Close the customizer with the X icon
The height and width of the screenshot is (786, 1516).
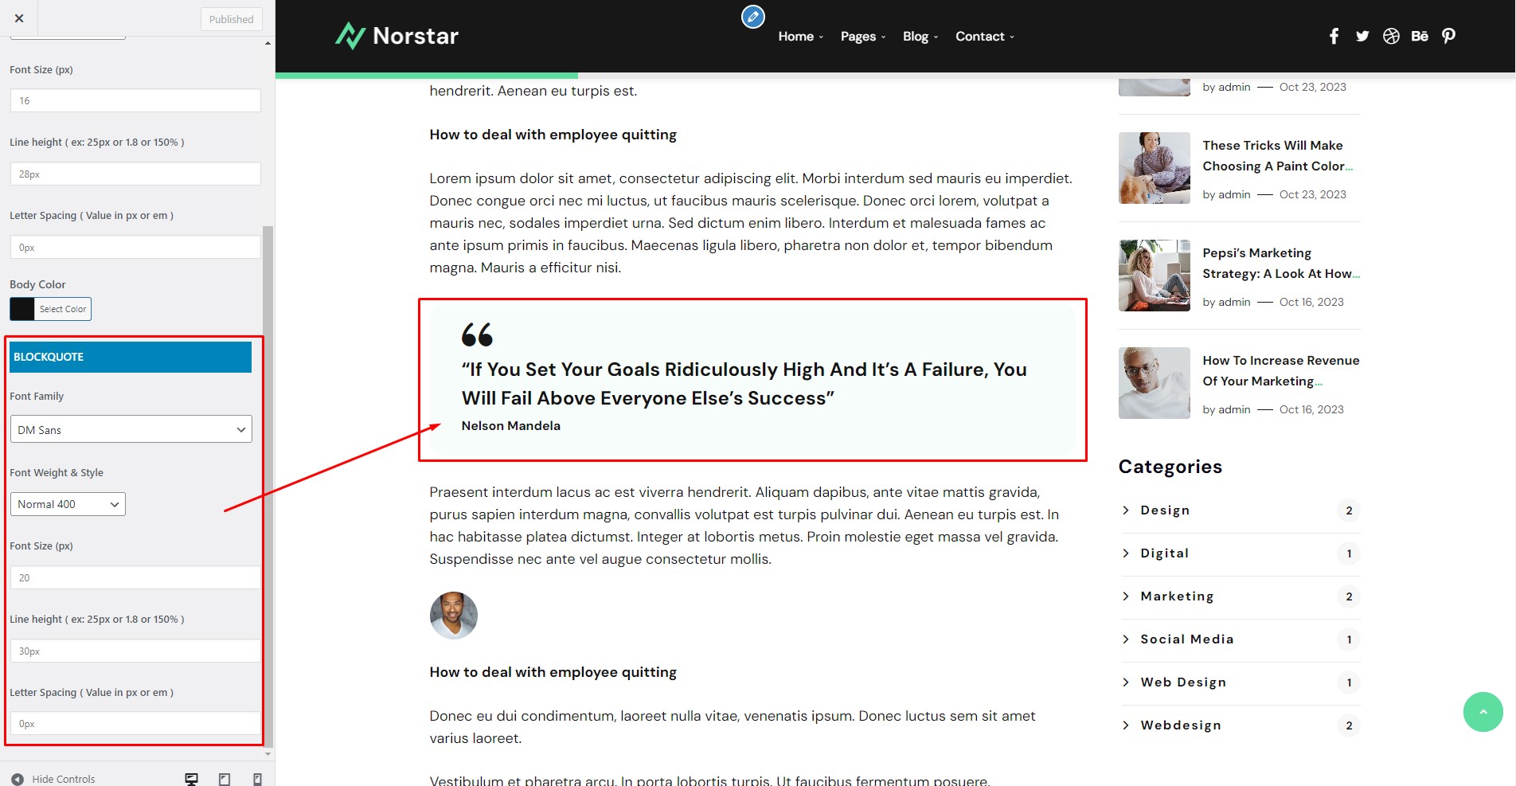(x=19, y=18)
